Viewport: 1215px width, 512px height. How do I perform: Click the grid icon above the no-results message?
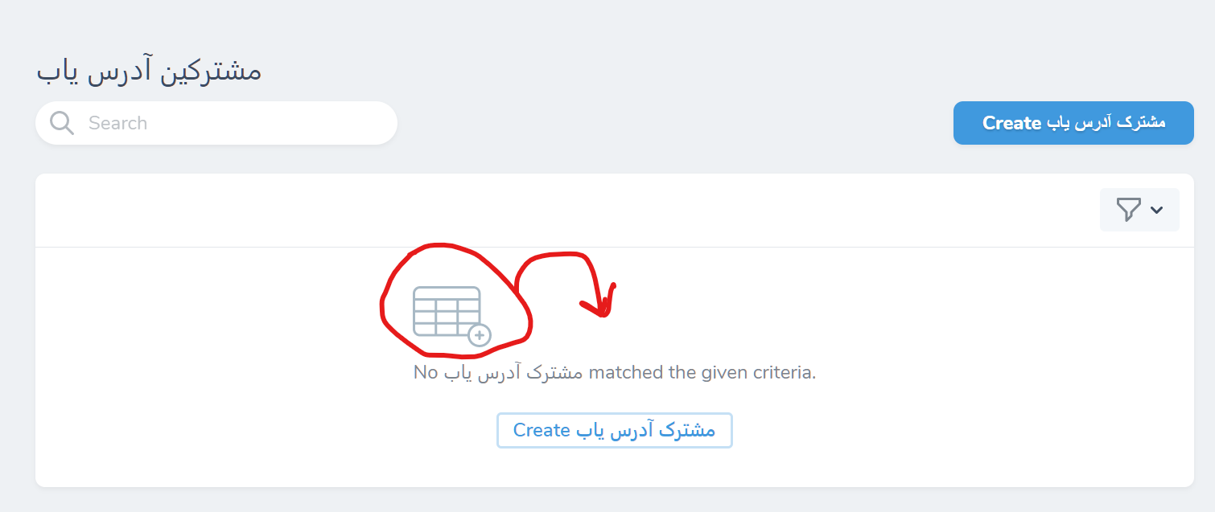click(x=446, y=309)
